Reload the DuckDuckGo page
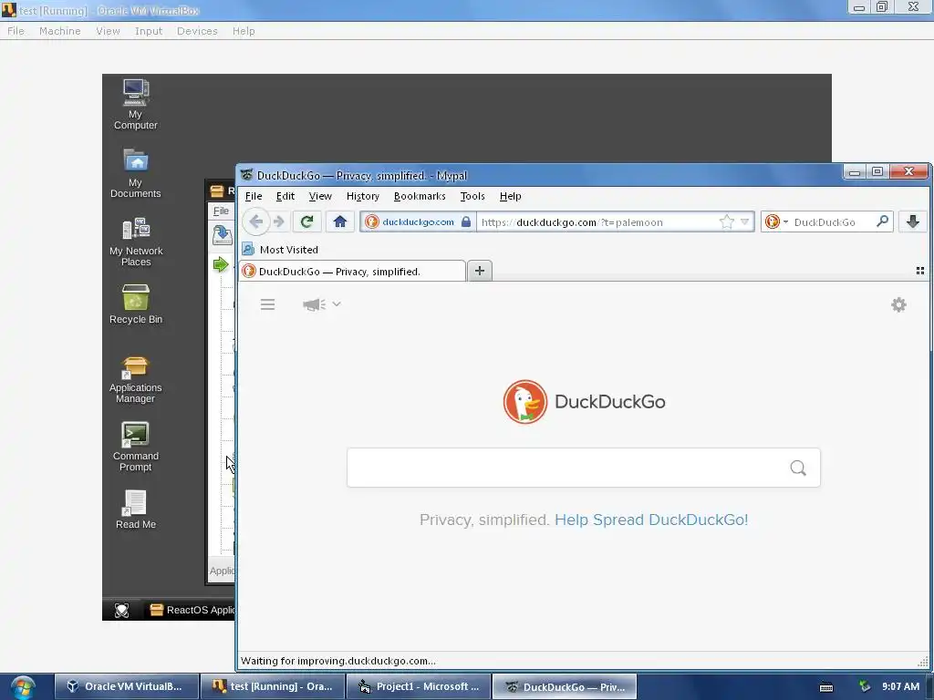The height and width of the screenshot is (700, 934). tap(306, 221)
